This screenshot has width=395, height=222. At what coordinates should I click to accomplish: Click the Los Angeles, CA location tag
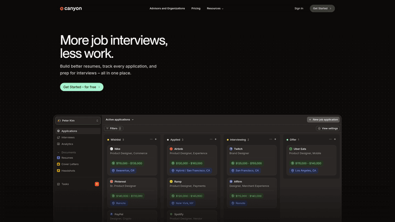click(303, 170)
